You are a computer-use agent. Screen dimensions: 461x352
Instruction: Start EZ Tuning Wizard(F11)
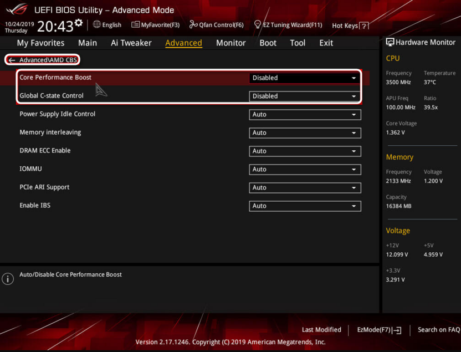(x=293, y=25)
